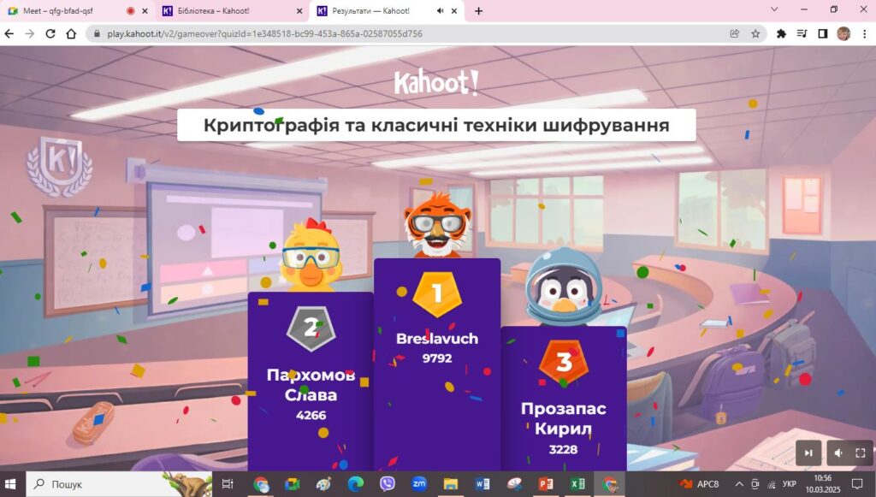Open Paint from the taskbar
The width and height of the screenshot is (876, 497).
pos(323,484)
